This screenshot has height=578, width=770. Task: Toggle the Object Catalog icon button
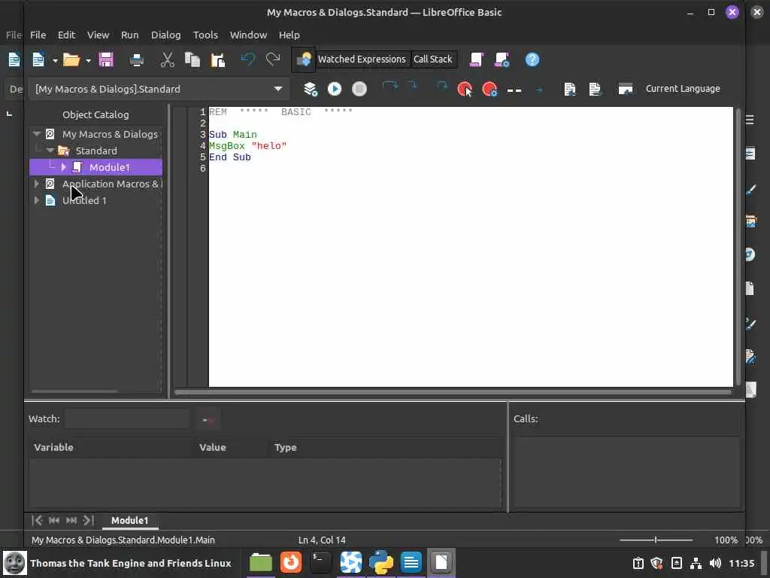pos(304,59)
